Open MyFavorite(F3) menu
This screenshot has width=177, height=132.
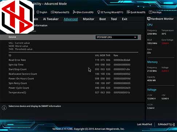click(60, 12)
